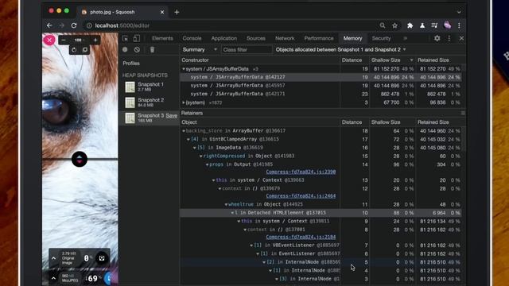Reload the localhost page
This screenshot has height=286, width=509.
(x=74, y=25)
